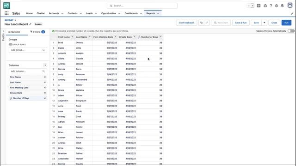Remove First Name column from outline
This screenshot has height=166, width=296.
[45, 77]
